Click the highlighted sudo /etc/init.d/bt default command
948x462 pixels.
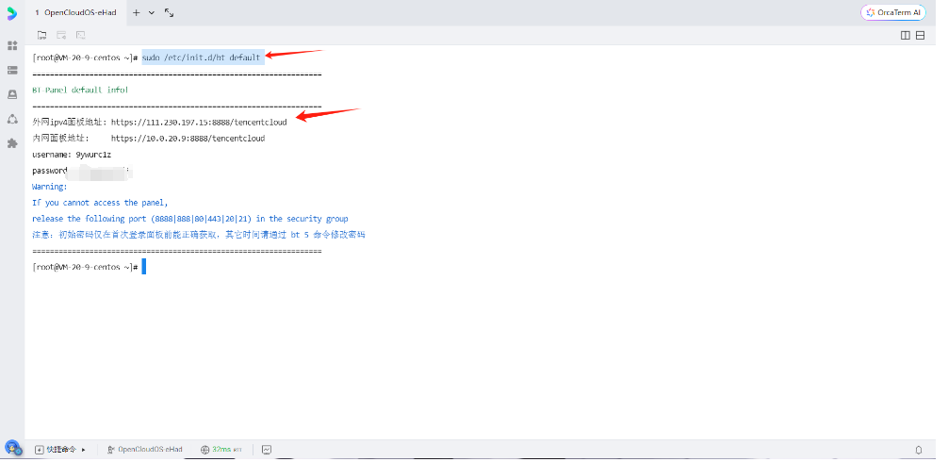pos(202,58)
